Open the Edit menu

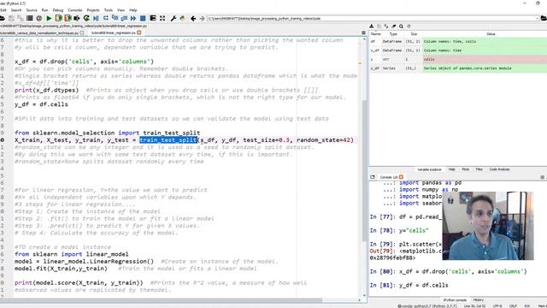(3, 10)
